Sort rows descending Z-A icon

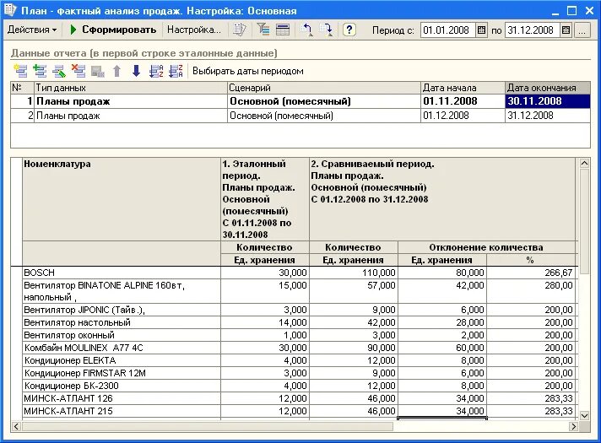pyautogui.click(x=176, y=71)
